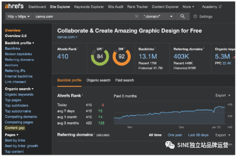Switch Referring domains to Last 30 days
The height and width of the screenshot is (156, 236).
pyautogui.click(x=198, y=135)
